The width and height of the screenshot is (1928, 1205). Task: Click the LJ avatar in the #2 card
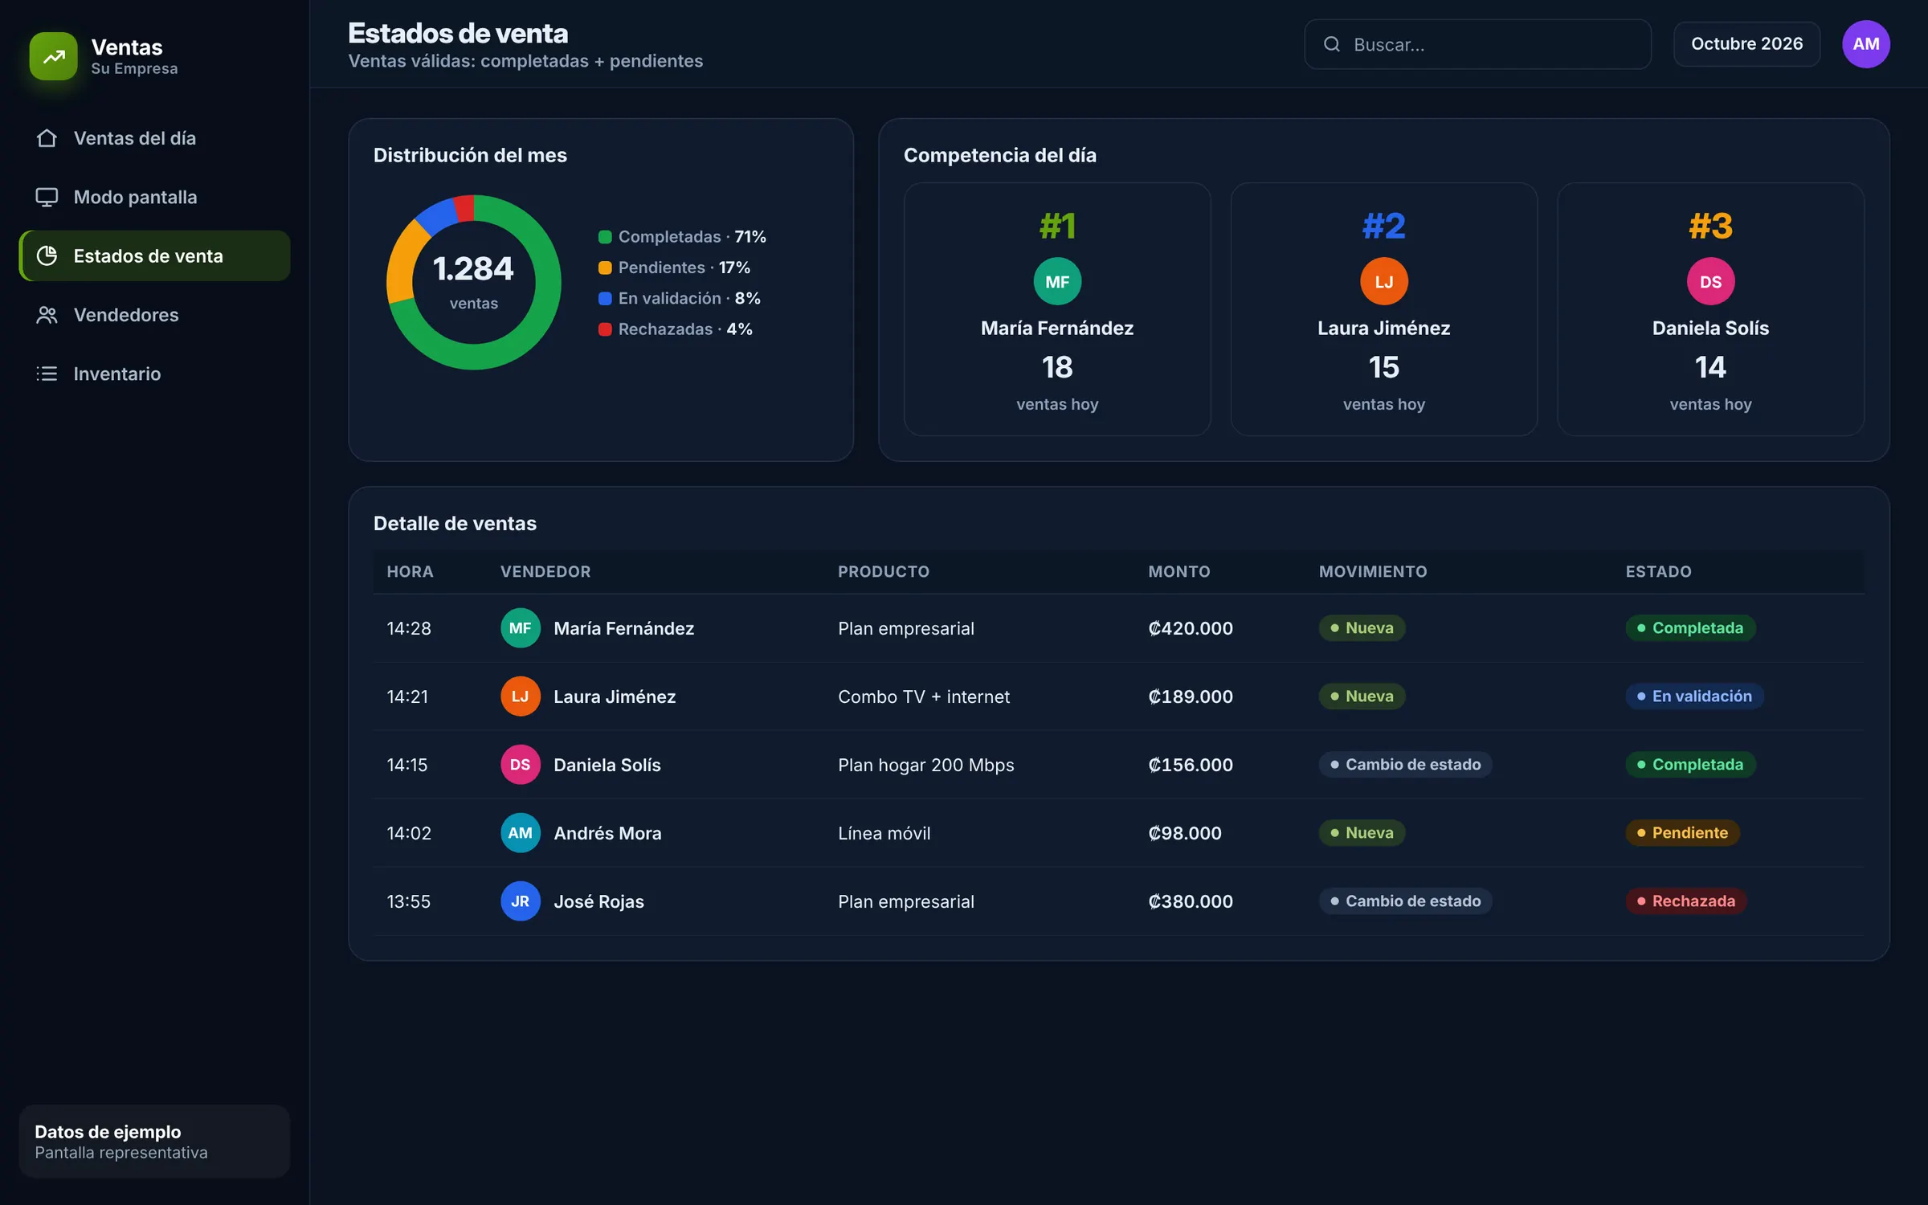[x=1383, y=281]
